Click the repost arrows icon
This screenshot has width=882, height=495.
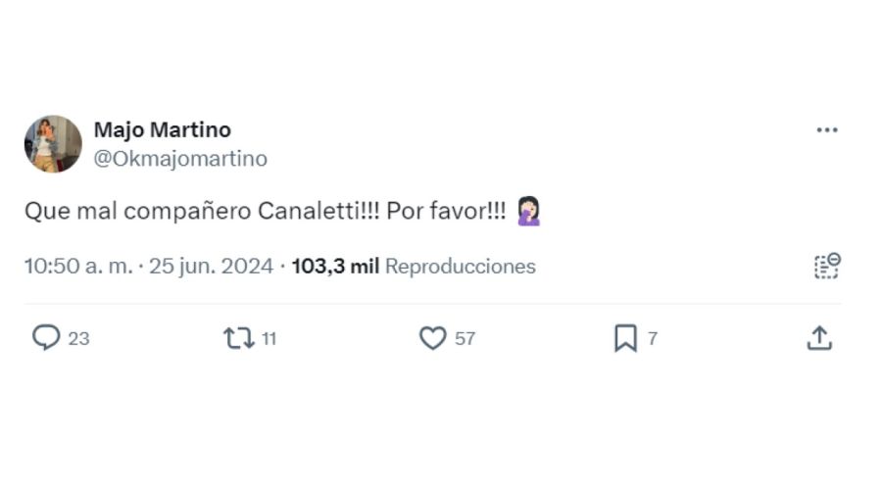point(238,338)
